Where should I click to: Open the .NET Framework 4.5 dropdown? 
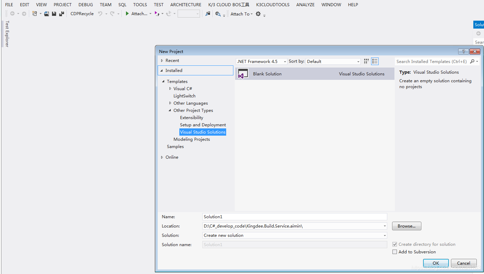pos(262,61)
